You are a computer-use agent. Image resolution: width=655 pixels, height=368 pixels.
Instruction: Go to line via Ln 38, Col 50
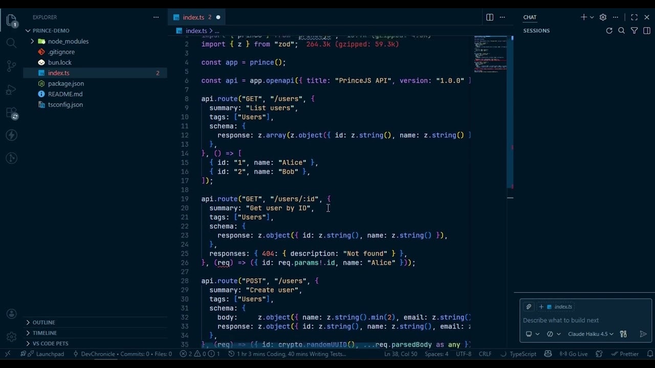point(400,354)
